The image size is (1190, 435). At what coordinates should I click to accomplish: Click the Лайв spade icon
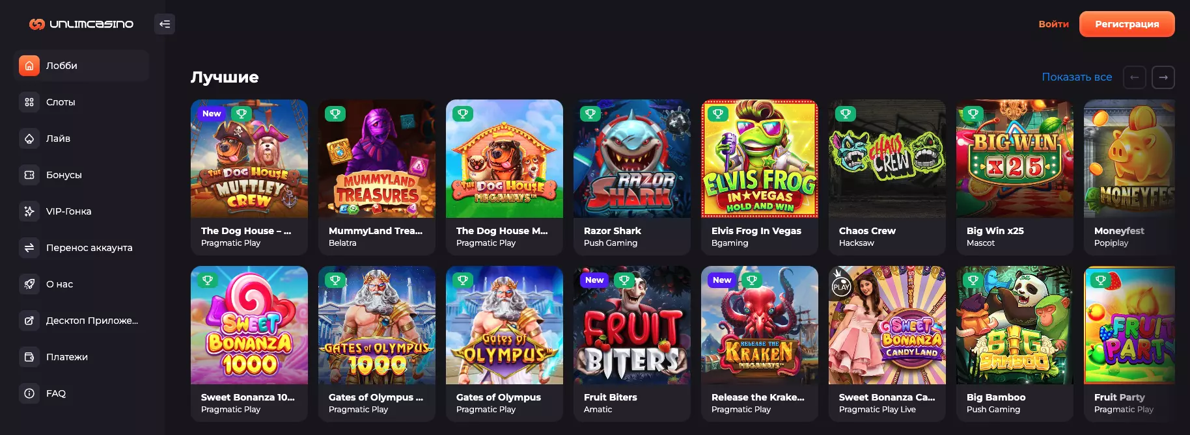(29, 138)
